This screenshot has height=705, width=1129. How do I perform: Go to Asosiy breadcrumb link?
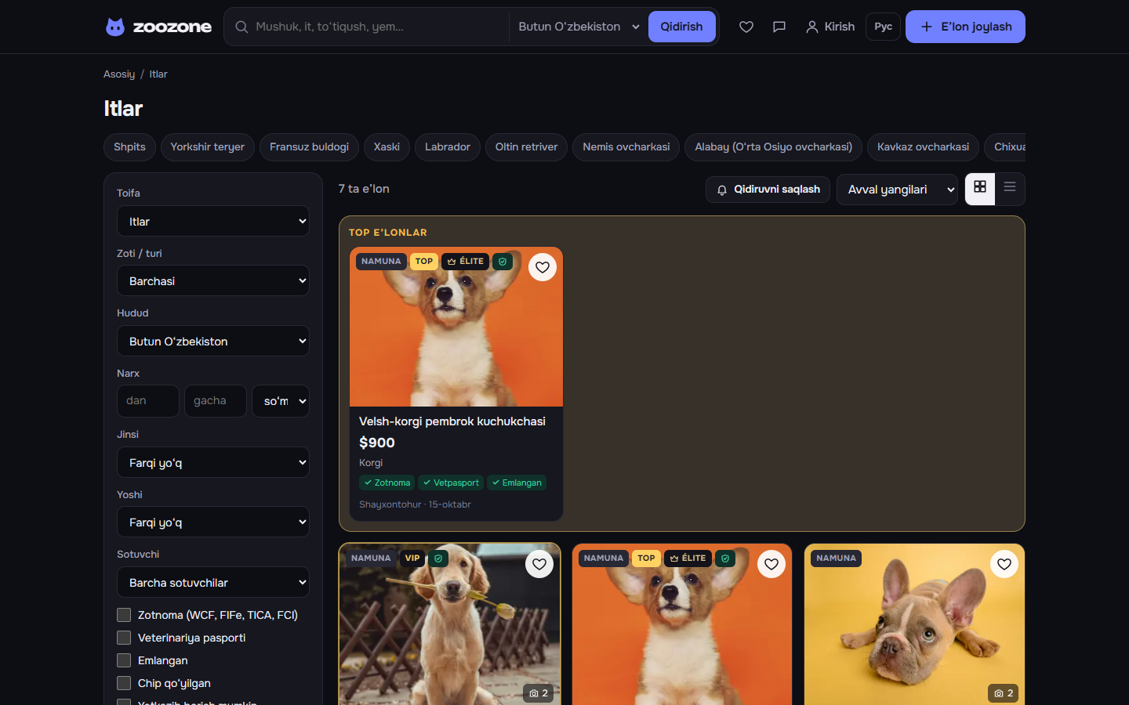119,74
